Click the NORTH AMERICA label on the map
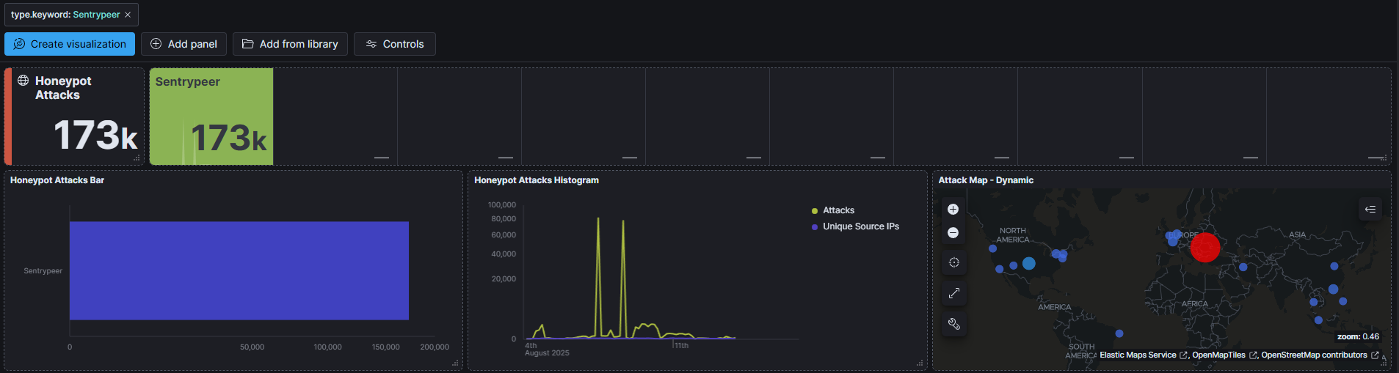Viewport: 1399px width, 373px height. 1013,235
